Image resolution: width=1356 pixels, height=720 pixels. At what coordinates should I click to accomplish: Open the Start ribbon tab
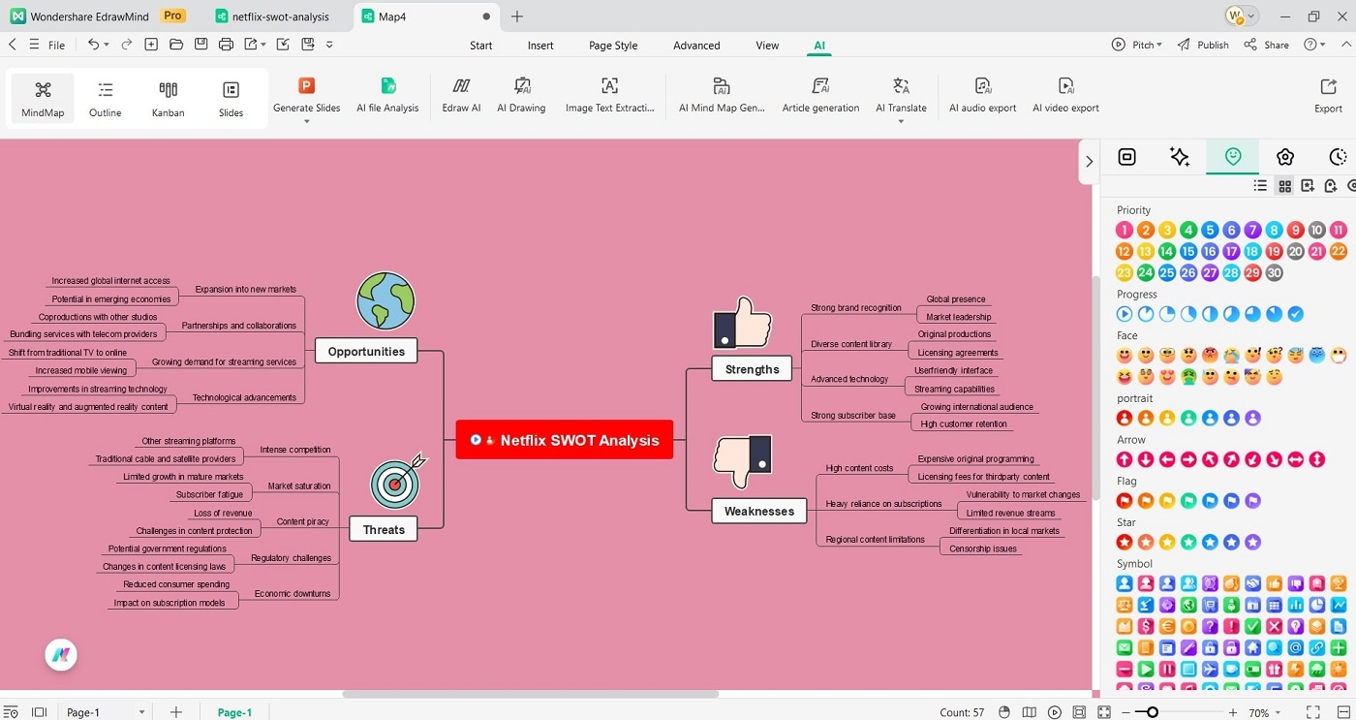tap(481, 46)
